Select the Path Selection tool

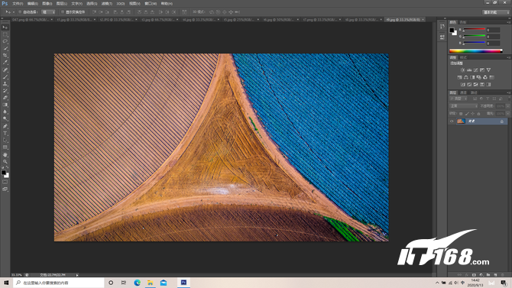(x=5, y=141)
